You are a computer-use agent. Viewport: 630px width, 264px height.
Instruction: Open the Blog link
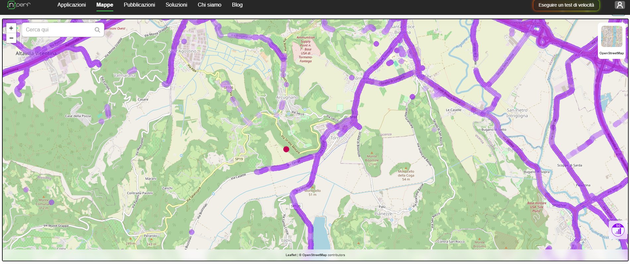coord(237,5)
